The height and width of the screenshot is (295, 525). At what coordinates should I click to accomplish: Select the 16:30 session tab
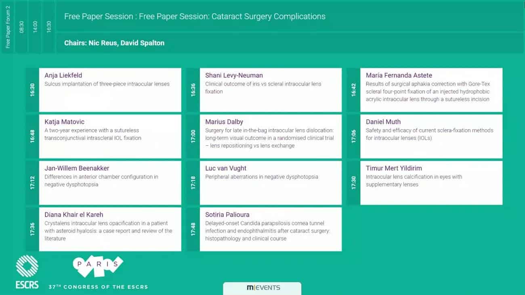pos(49,27)
